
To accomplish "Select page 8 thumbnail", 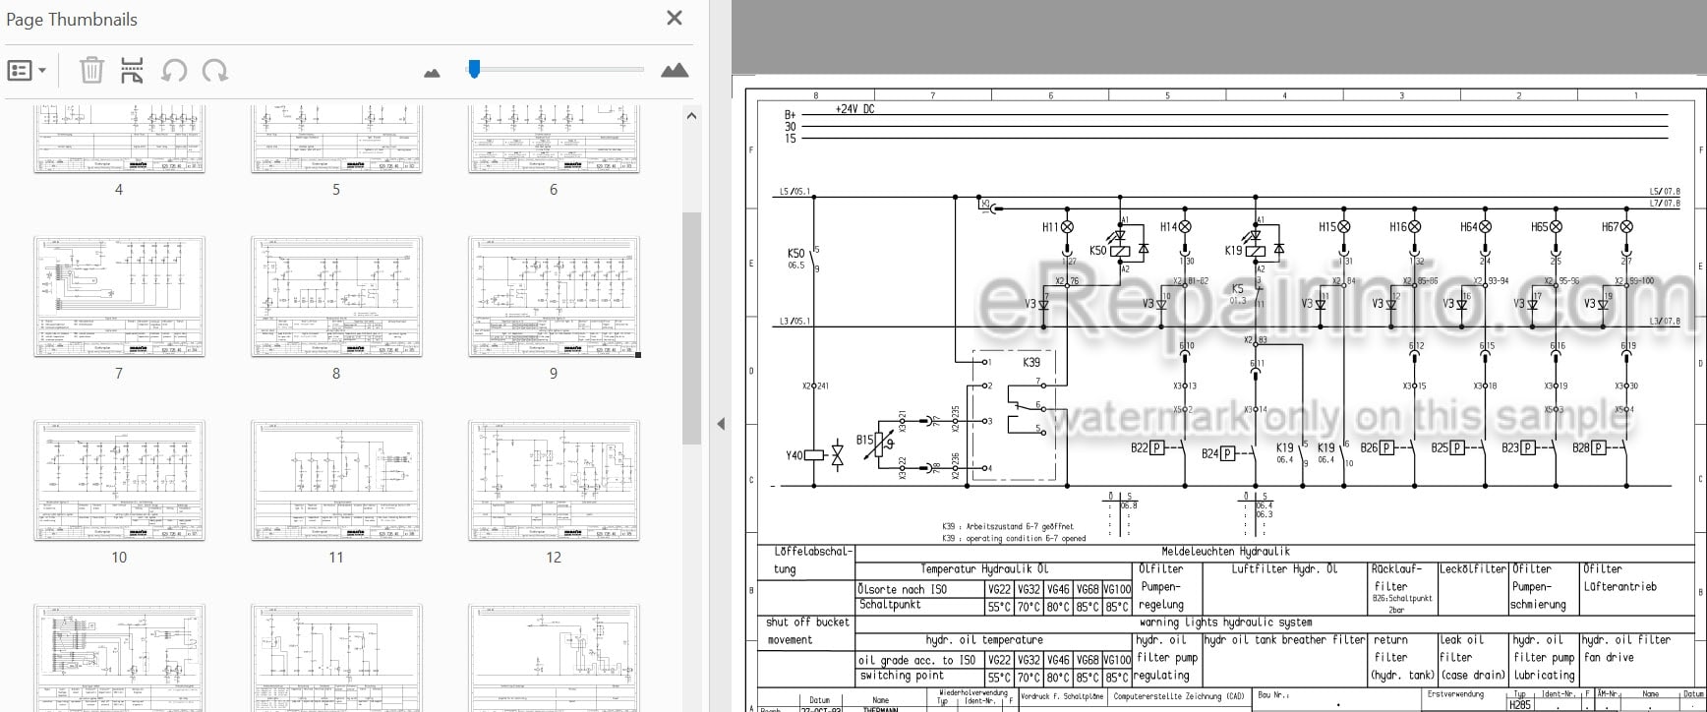I will [x=336, y=296].
